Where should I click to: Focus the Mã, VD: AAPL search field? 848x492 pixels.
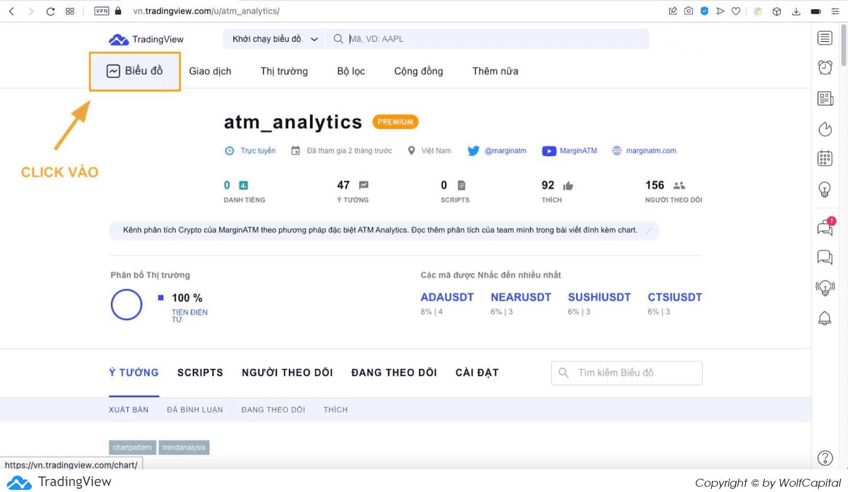(488, 39)
